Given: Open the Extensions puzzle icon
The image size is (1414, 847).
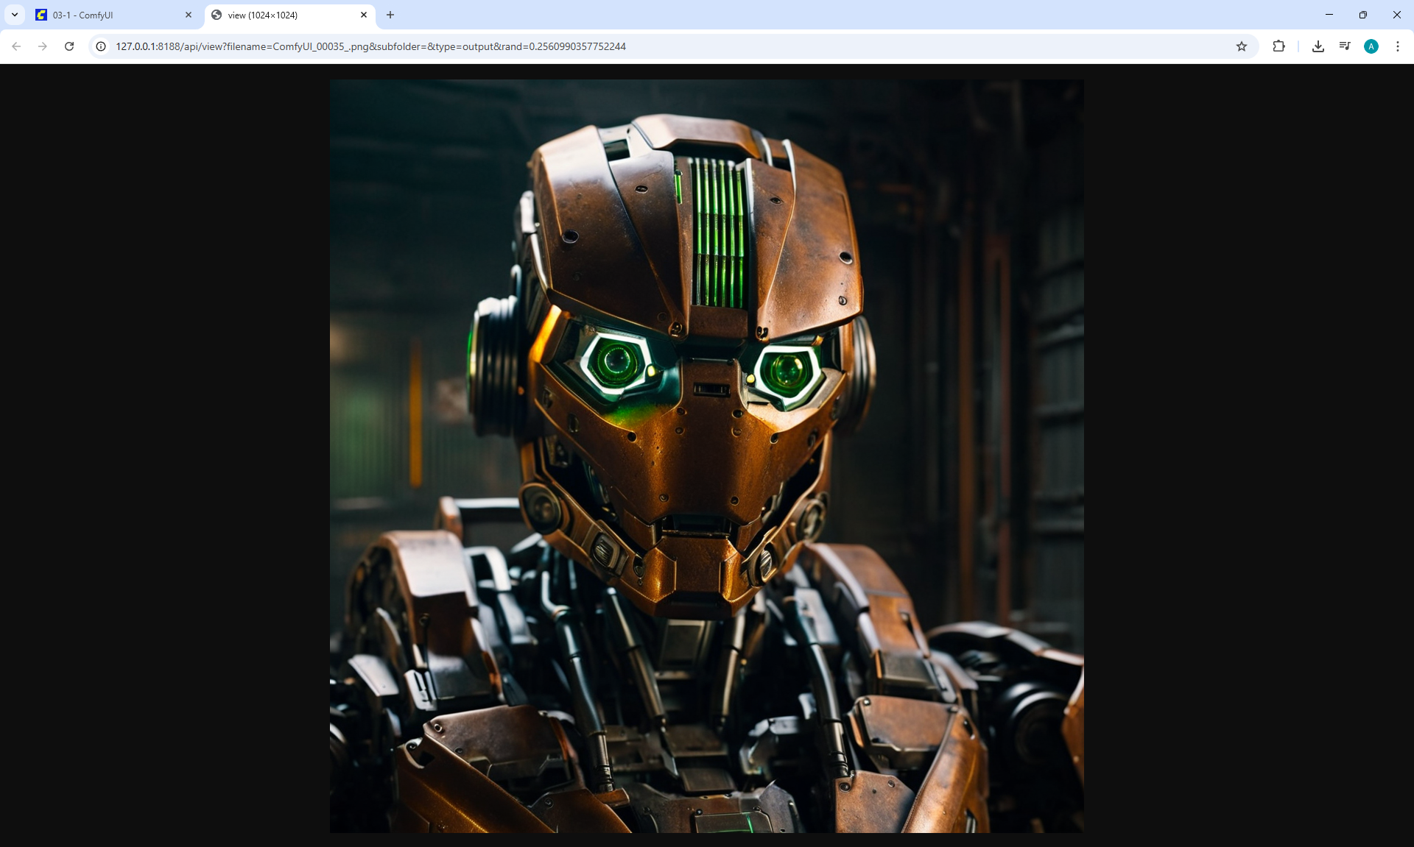Looking at the screenshot, I should tap(1278, 46).
